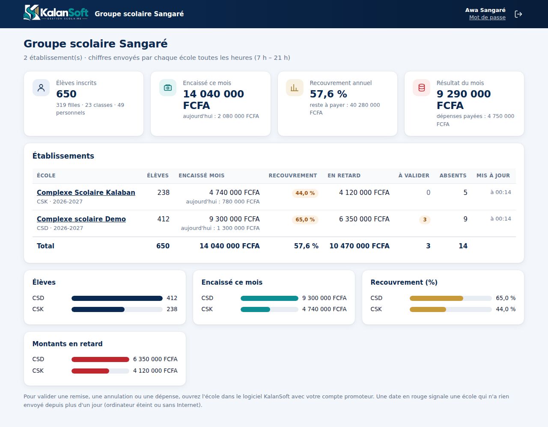Click the Total row label
The width and height of the screenshot is (548, 427).
pos(45,246)
